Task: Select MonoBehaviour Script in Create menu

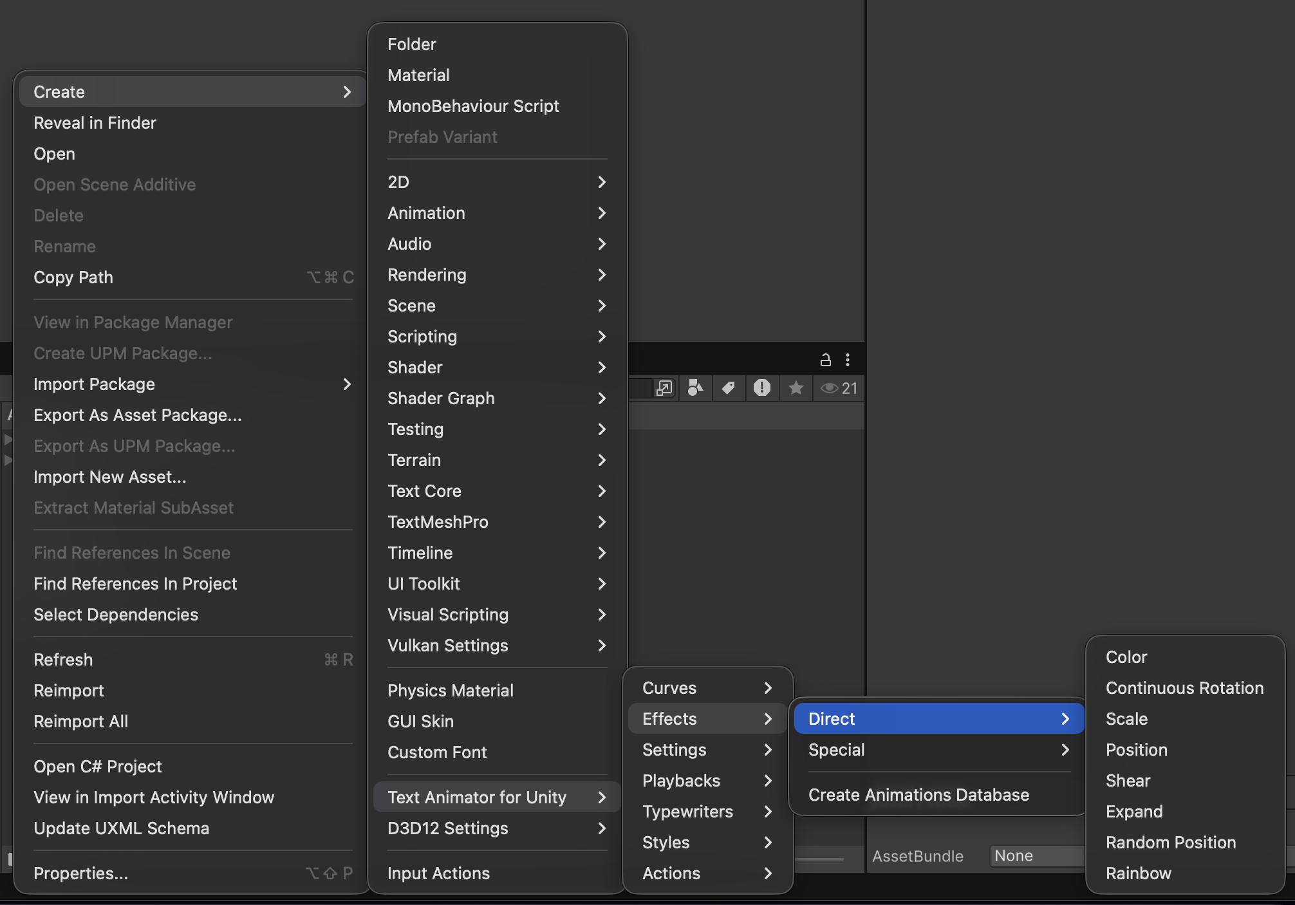Action: pos(473,106)
